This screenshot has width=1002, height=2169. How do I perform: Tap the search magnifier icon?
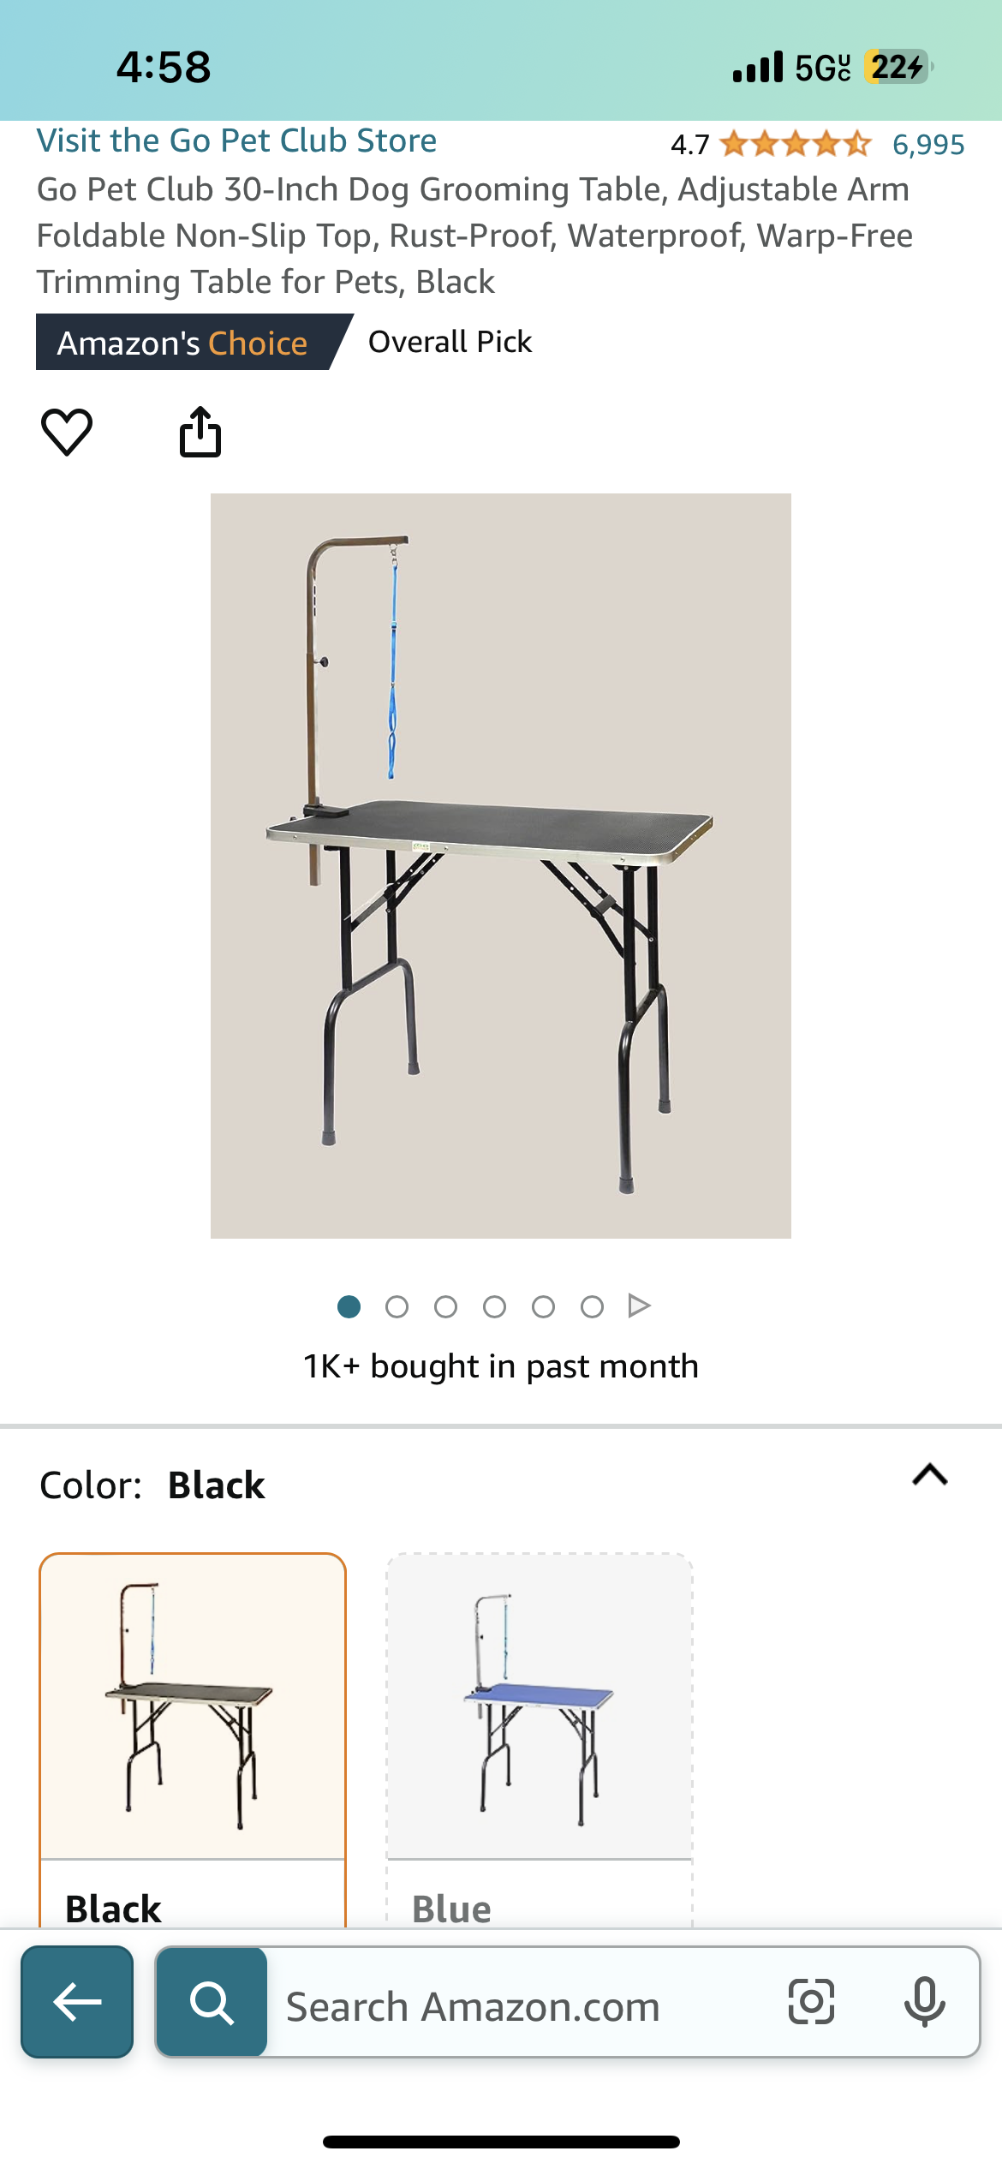pyautogui.click(x=212, y=2002)
